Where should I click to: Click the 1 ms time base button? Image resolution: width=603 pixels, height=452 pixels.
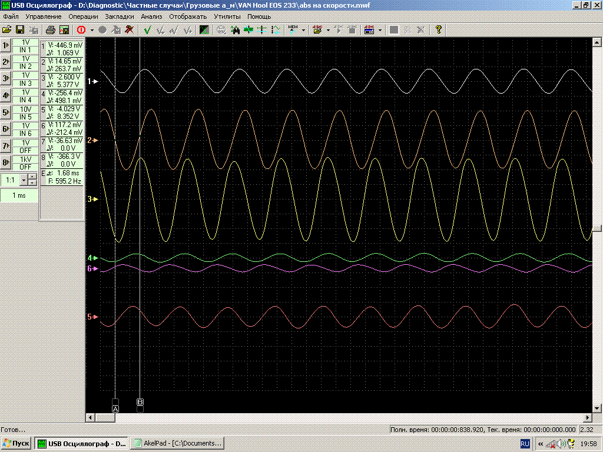[19, 195]
